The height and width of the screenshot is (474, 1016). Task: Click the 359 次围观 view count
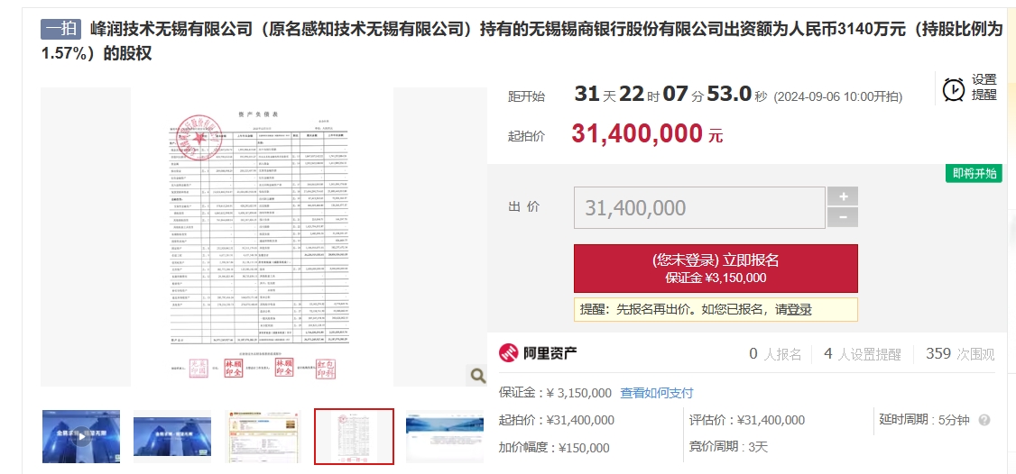click(x=960, y=353)
